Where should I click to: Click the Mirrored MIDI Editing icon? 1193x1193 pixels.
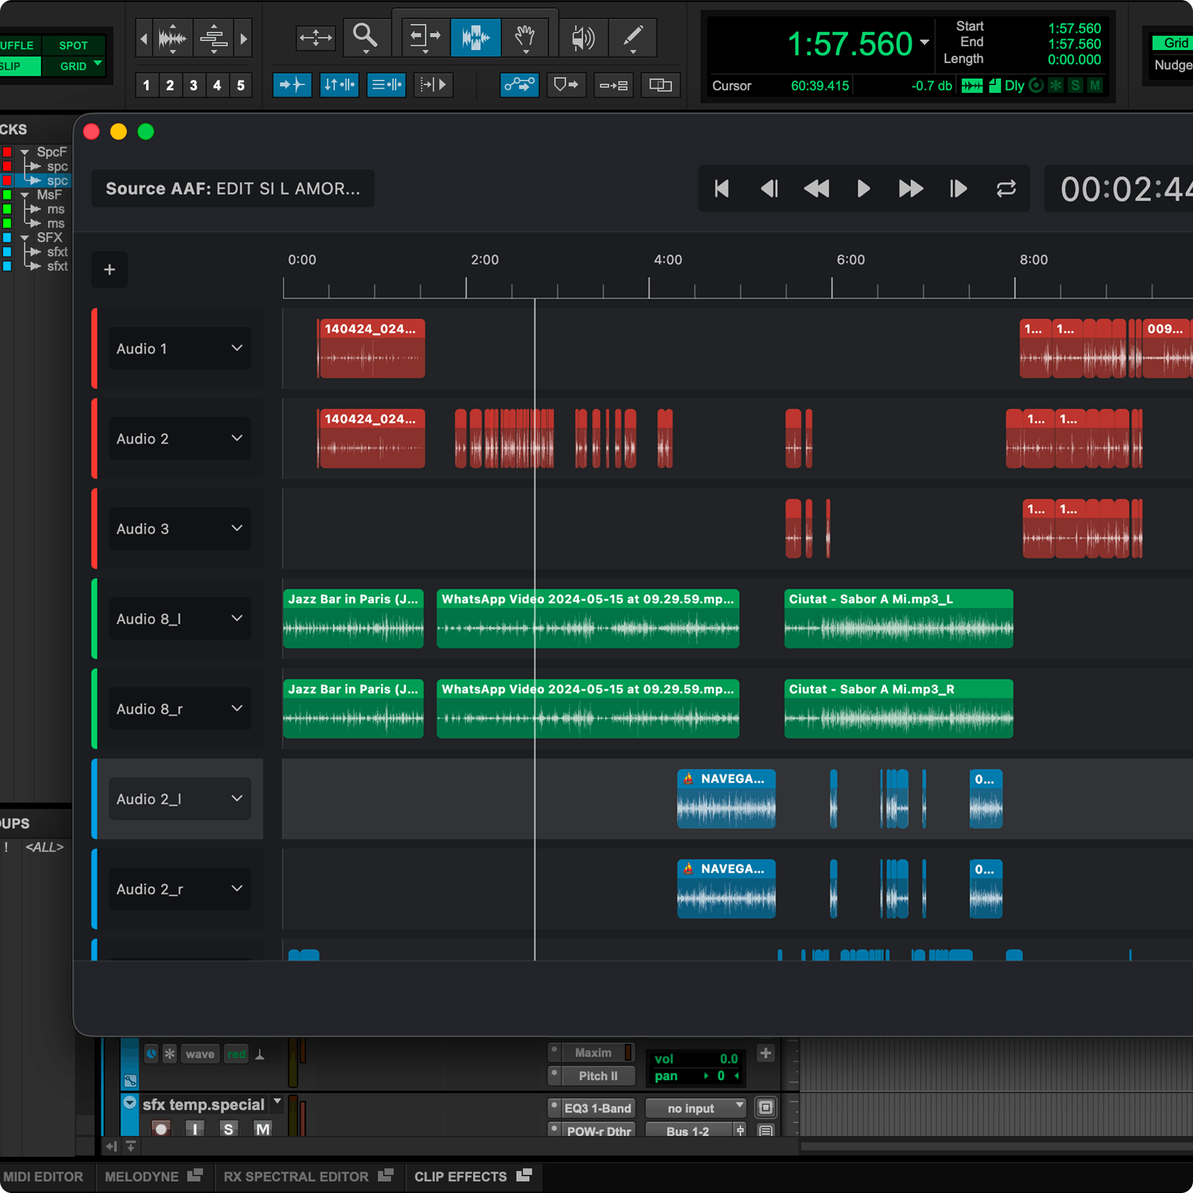pos(613,85)
